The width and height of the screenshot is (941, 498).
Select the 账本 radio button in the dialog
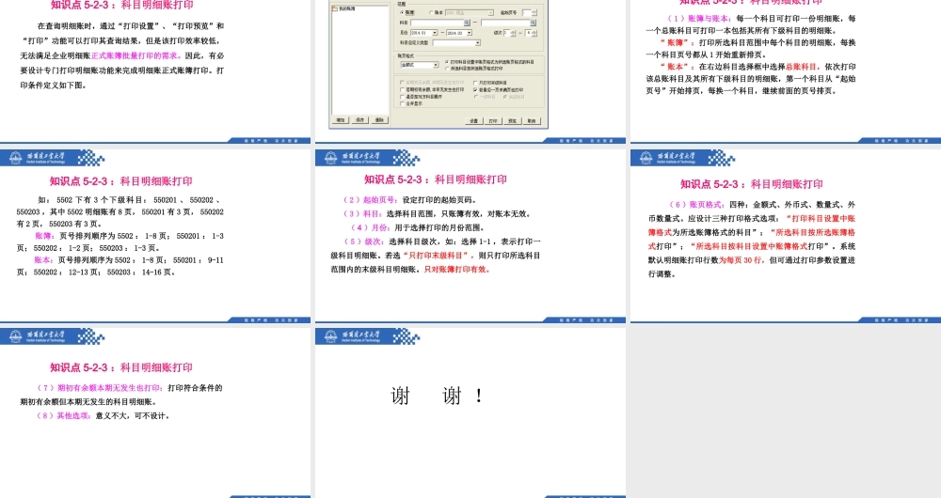(x=432, y=12)
